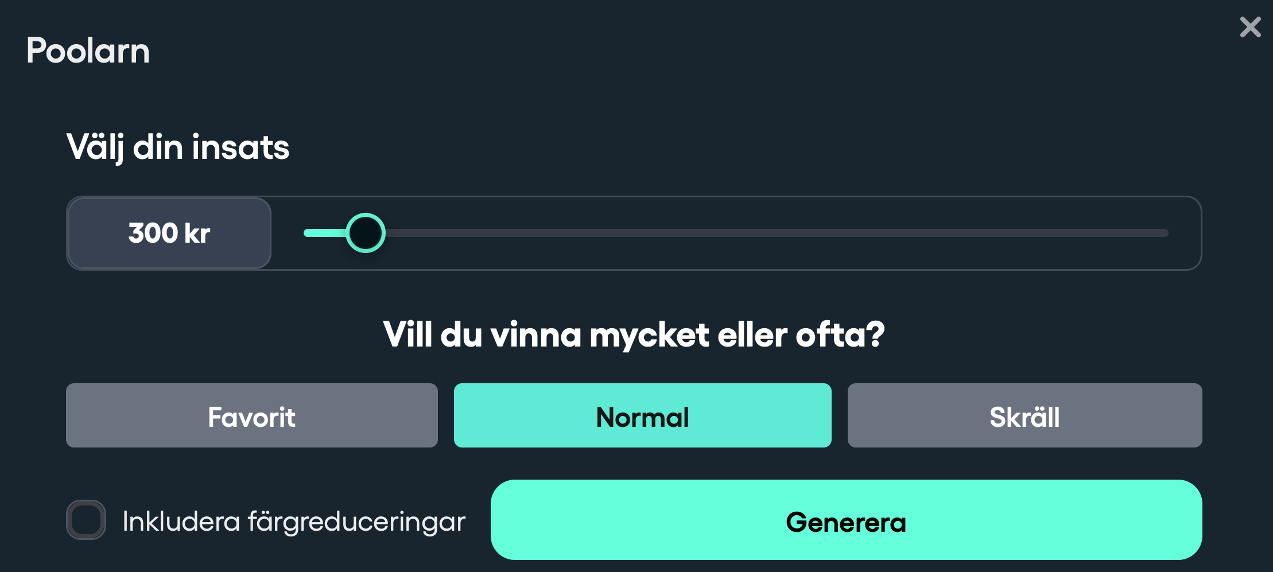This screenshot has height=572, width=1273.
Task: Click the word Favorit on its button
Action: (x=251, y=417)
